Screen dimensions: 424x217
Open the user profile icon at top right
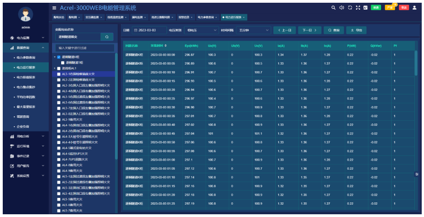coord(414,8)
